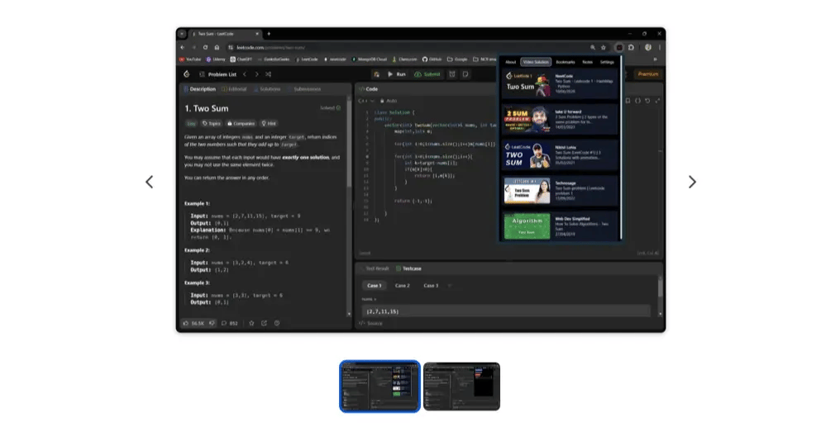
Task: Reveal the Hint tag
Action: [x=269, y=124]
